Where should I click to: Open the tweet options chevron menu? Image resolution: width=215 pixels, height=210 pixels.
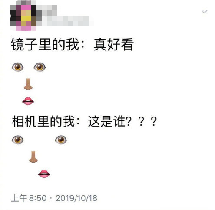tap(204, 12)
